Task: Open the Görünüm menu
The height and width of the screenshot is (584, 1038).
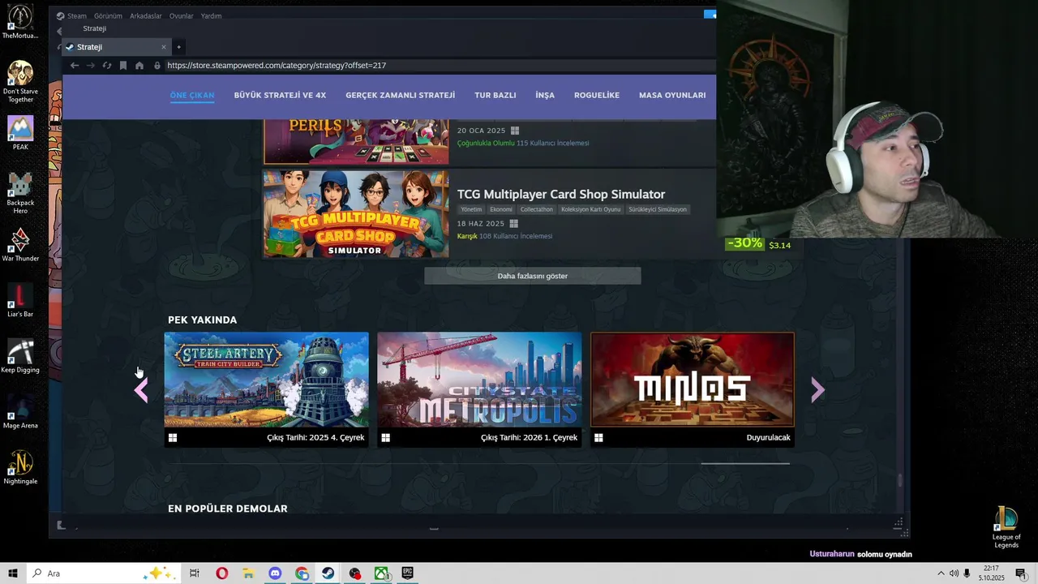Action: pos(108,15)
